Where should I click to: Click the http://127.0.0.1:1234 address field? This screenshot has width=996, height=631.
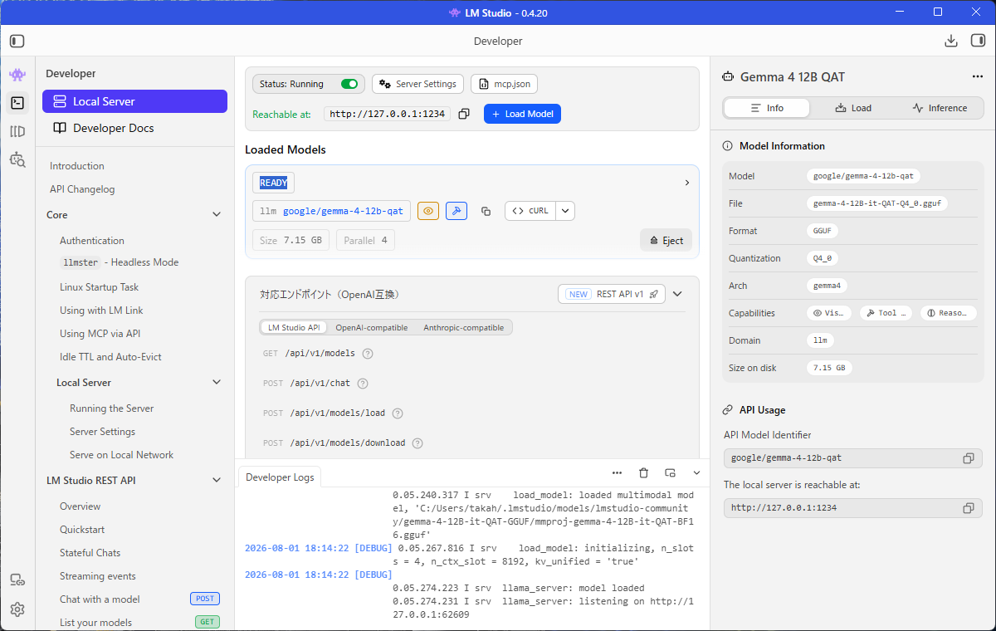click(388, 114)
